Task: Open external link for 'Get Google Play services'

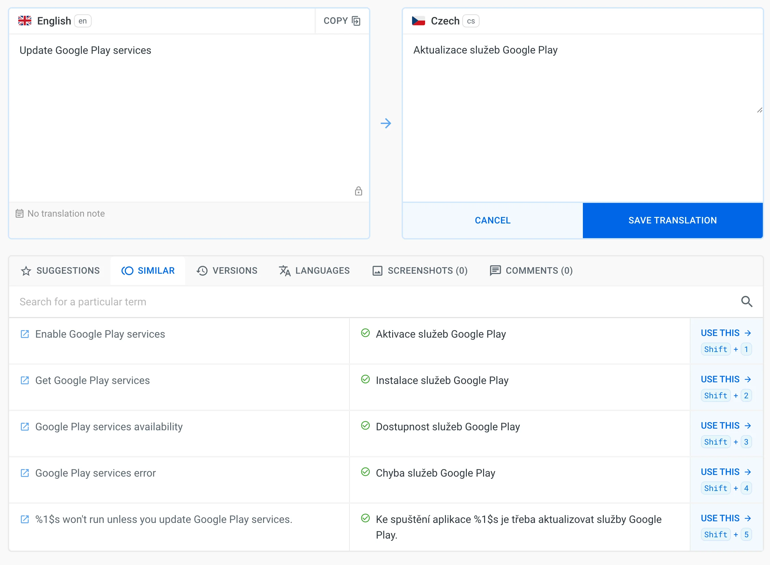Action: [x=25, y=380]
